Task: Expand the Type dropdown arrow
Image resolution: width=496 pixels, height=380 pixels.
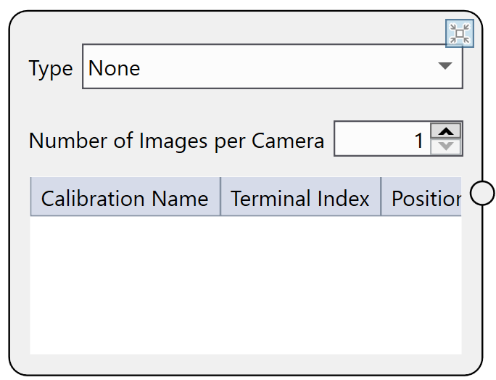Action: pos(445,67)
